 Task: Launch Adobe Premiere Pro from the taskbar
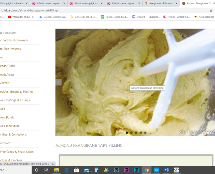(x=126, y=170)
